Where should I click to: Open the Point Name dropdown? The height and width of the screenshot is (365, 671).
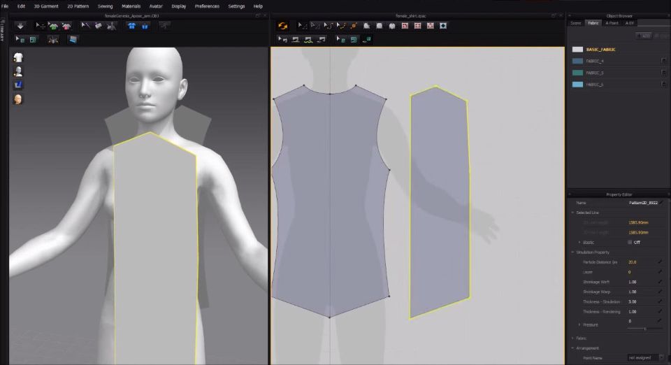pyautogui.click(x=646, y=358)
